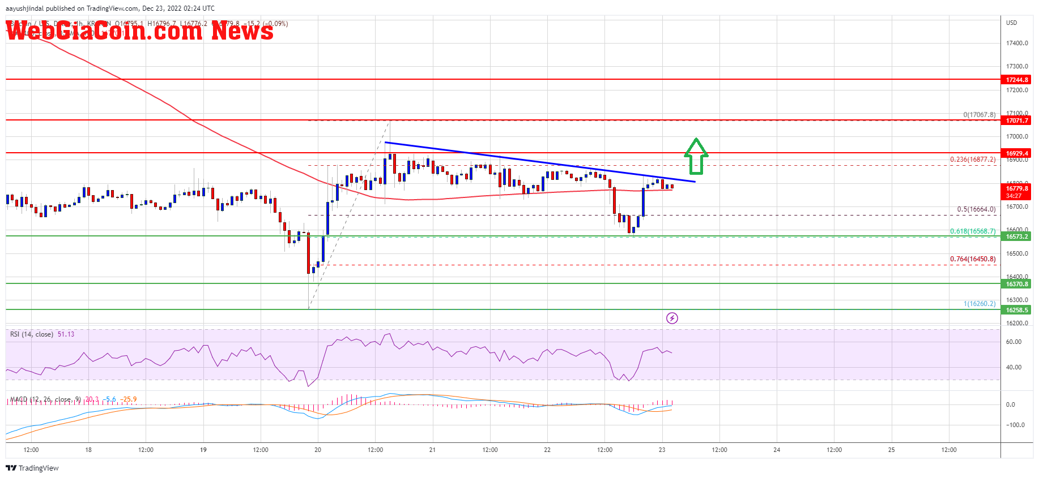
Task: Click the 17000.0 price axis tick
Action: coord(1017,136)
